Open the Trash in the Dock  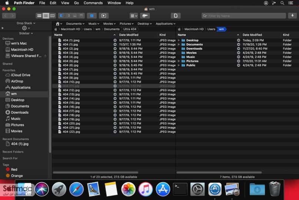[275, 189]
